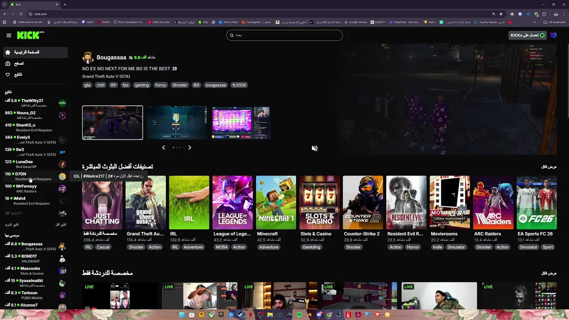Select the chill tag

click(x=100, y=85)
